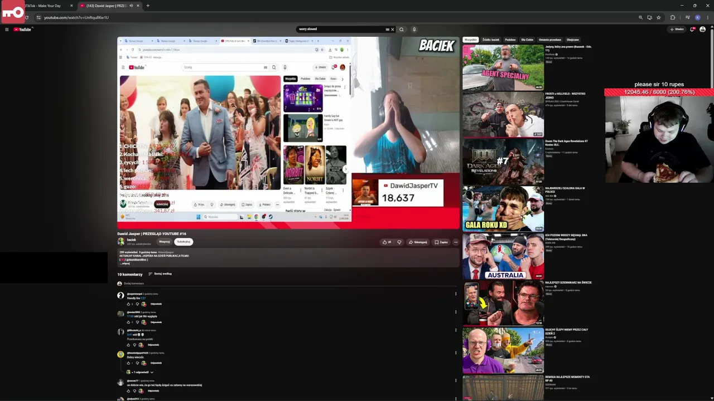Open YouTube notifications bell
The width and height of the screenshot is (714, 401).
(692, 30)
